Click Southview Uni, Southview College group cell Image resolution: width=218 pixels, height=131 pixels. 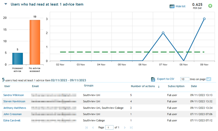coord(103,108)
